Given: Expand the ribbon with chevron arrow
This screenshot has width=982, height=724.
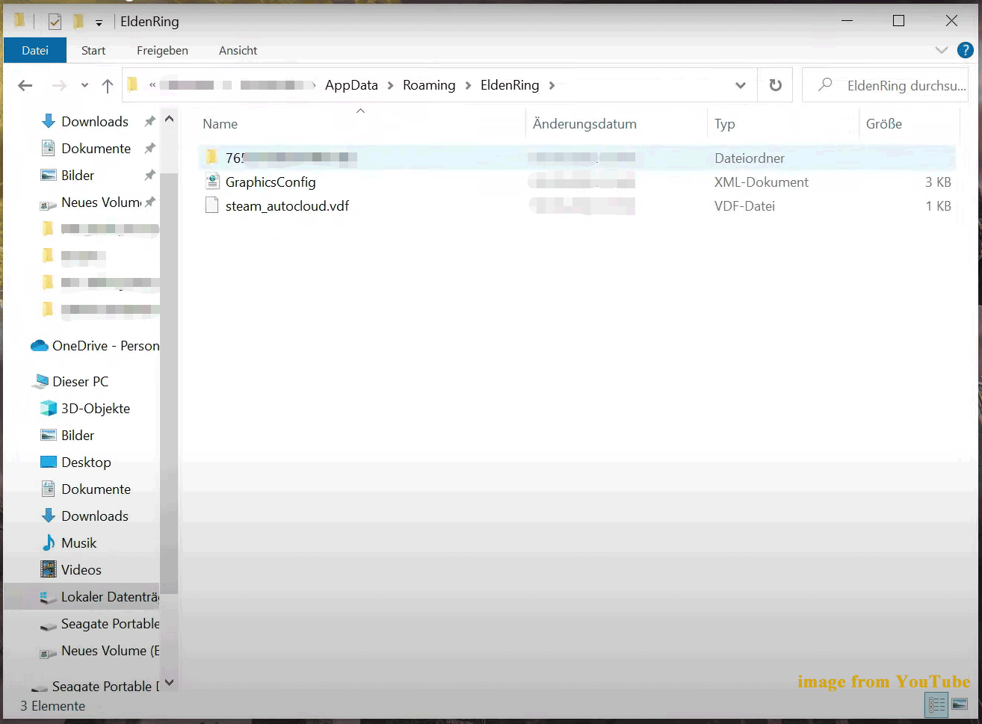Looking at the screenshot, I should (x=941, y=51).
